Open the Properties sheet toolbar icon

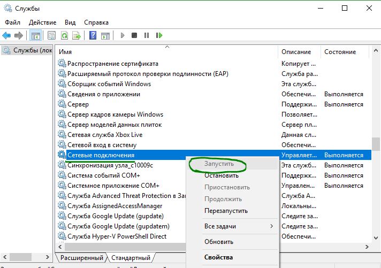point(51,35)
